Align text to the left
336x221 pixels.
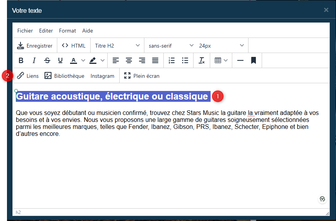(x=116, y=60)
